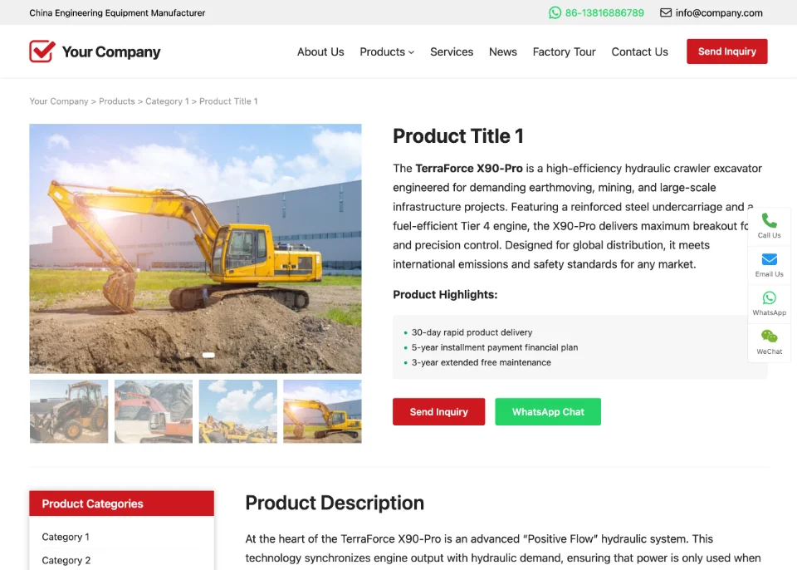Select the red excavator thumbnail

[x=154, y=411]
